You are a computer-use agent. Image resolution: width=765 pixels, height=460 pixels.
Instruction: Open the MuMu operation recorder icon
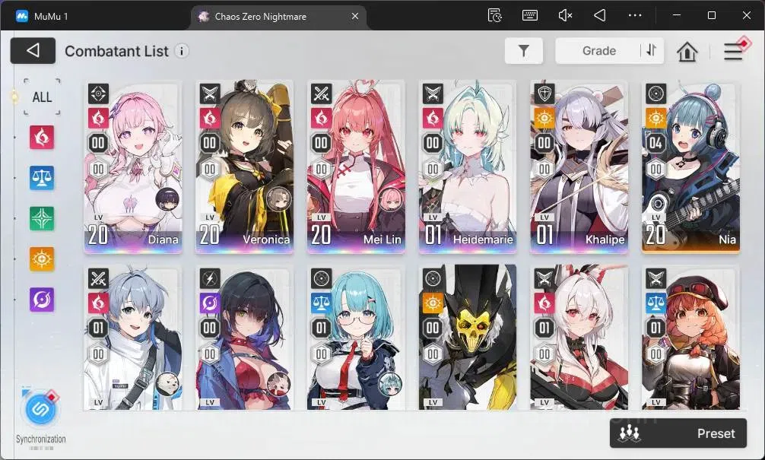tap(495, 16)
